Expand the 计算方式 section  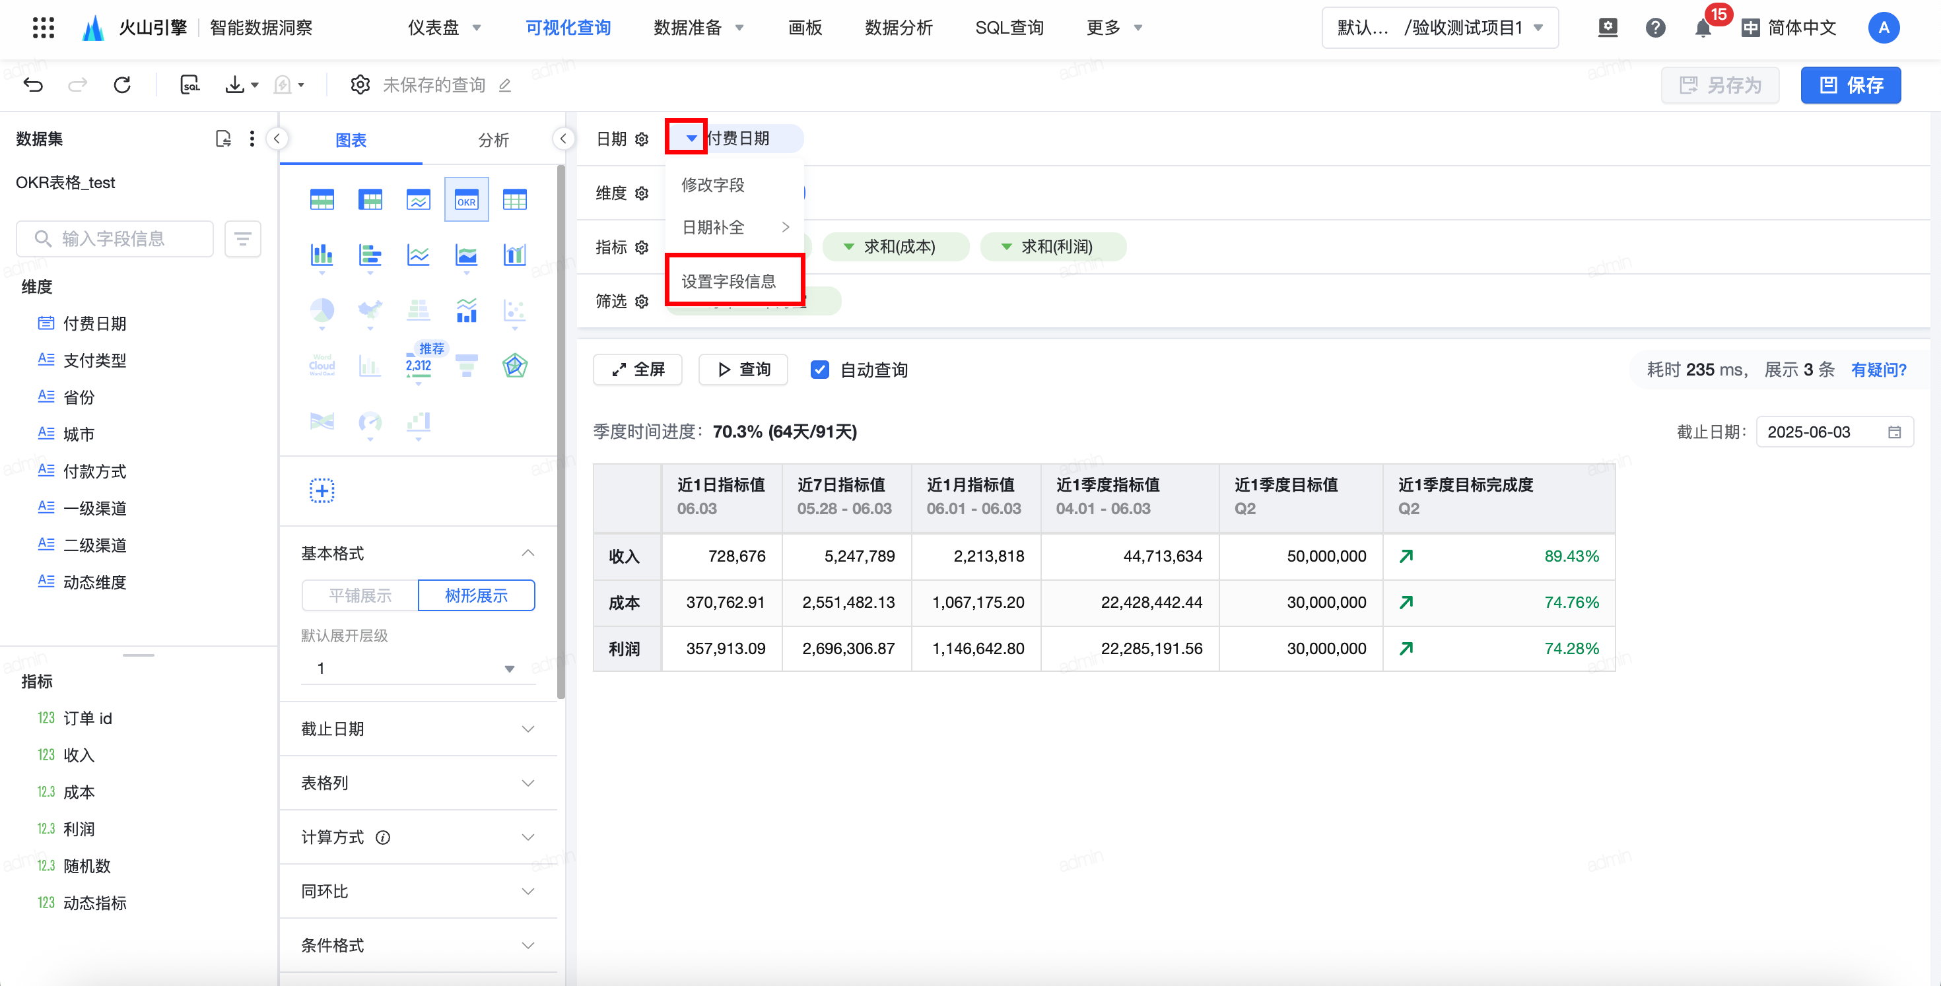pos(418,838)
